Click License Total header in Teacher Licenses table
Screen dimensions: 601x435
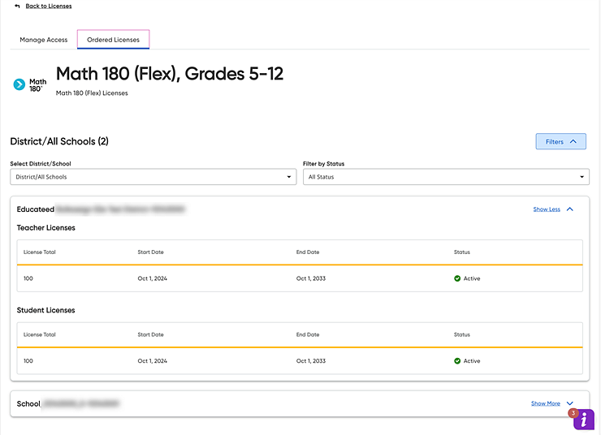[x=40, y=252]
